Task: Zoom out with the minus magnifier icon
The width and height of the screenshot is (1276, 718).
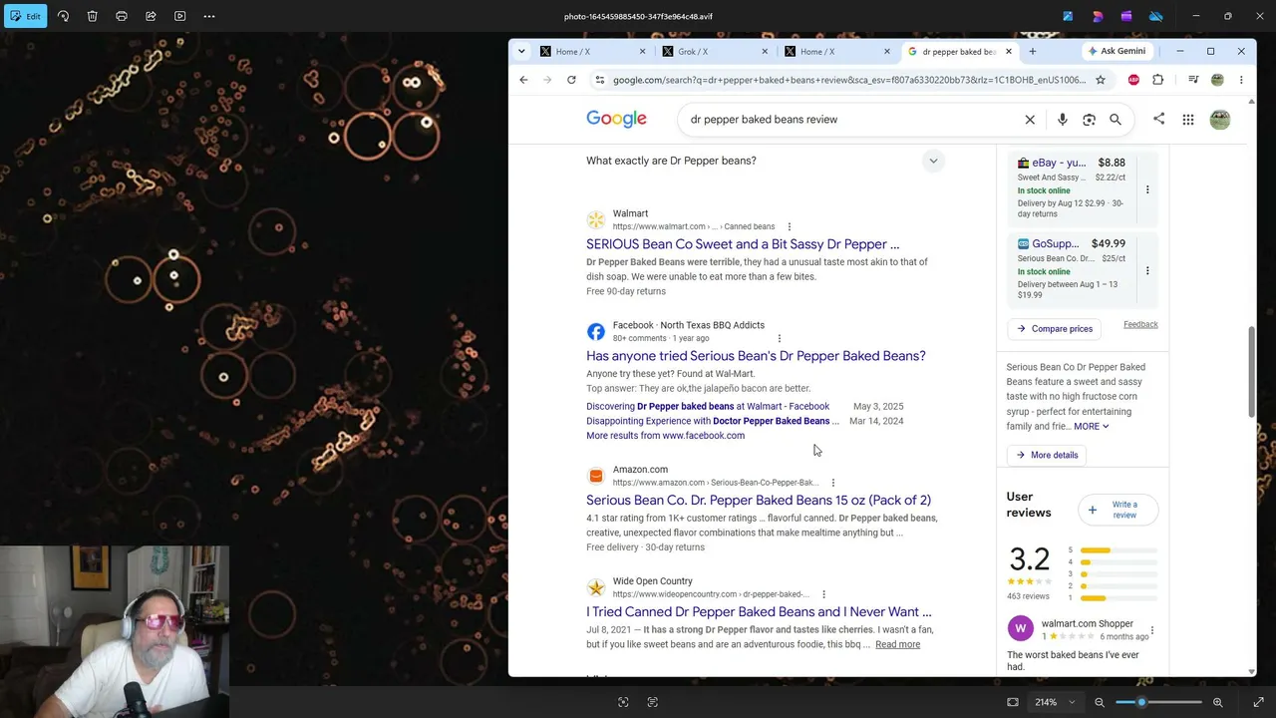Action: pyautogui.click(x=1100, y=702)
